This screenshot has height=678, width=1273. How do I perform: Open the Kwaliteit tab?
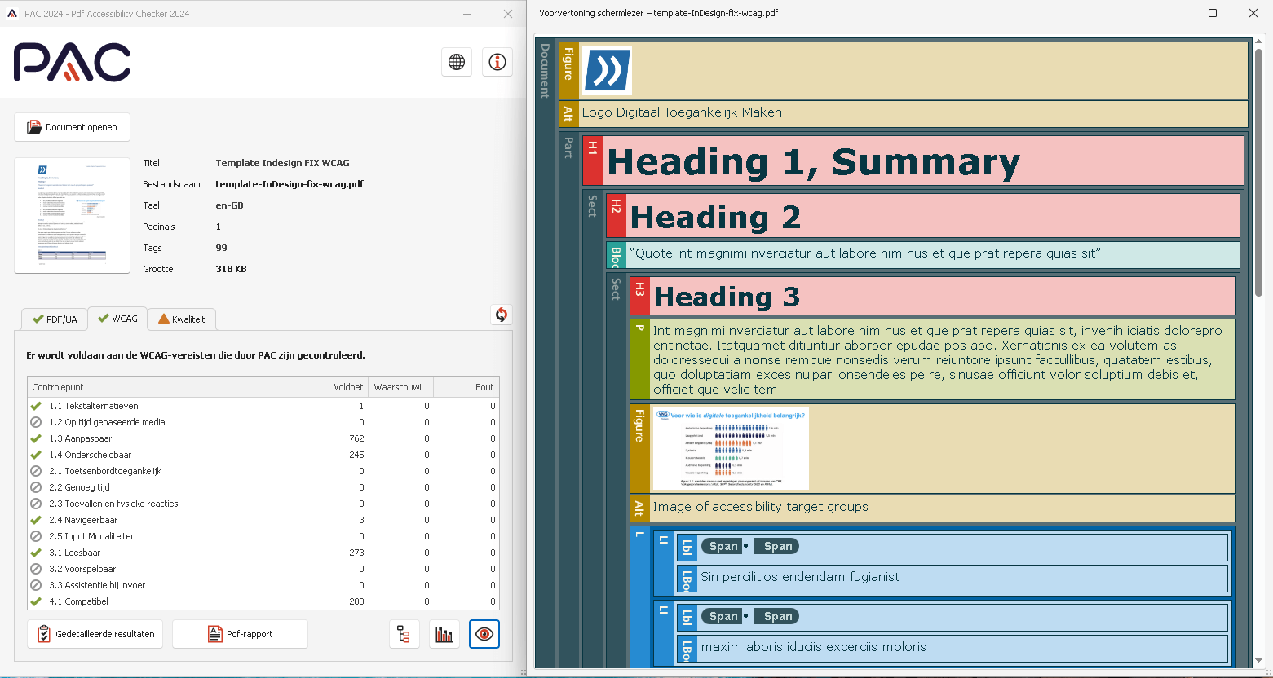click(x=181, y=319)
